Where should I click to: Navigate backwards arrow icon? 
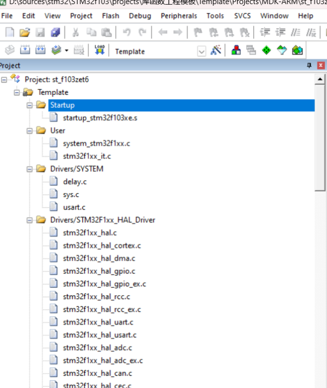[163, 32]
